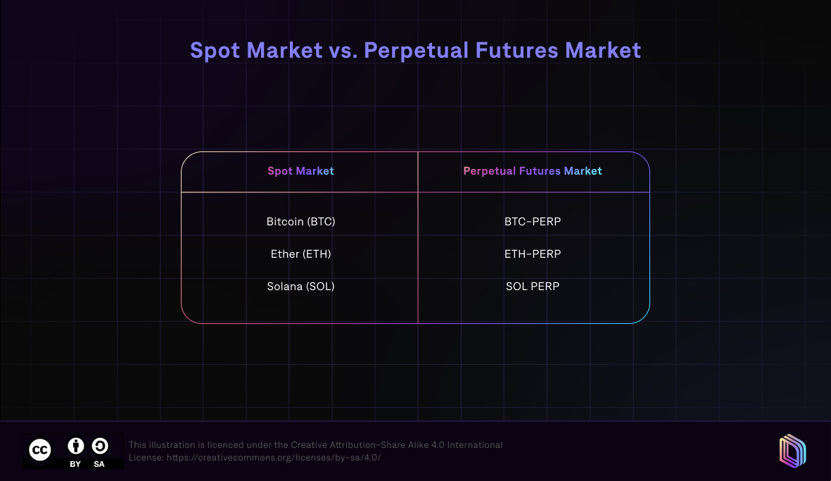Click the "SA" label under the share-alike icon

99,464
